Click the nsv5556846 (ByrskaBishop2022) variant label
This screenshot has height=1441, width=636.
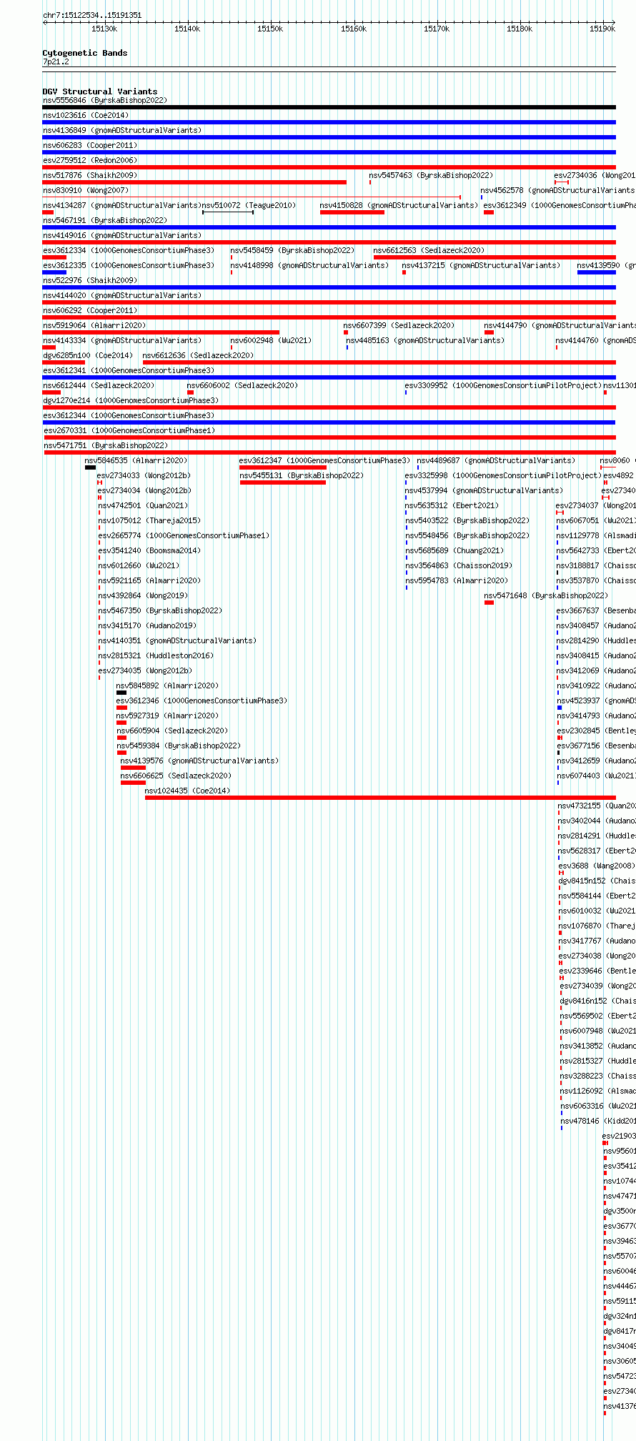click(x=105, y=100)
